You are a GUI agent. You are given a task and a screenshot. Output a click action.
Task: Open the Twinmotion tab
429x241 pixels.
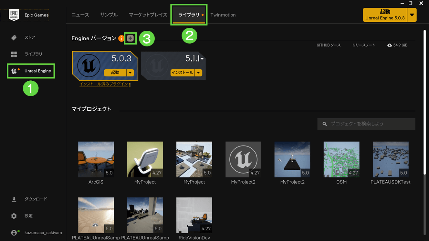pos(223,15)
